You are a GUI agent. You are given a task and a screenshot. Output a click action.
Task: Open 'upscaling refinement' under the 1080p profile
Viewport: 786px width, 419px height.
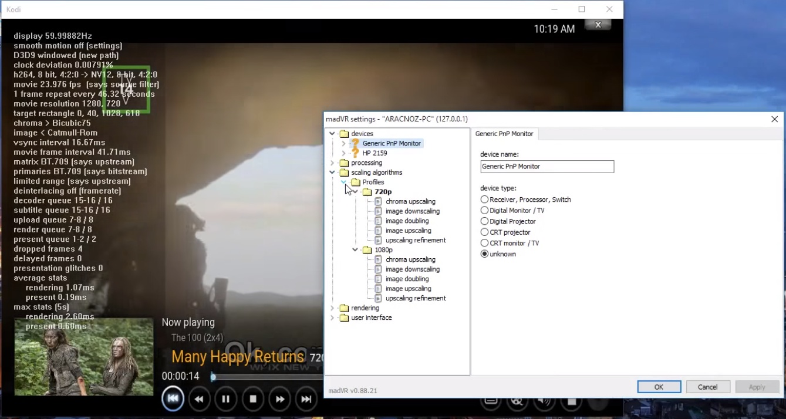[416, 298]
